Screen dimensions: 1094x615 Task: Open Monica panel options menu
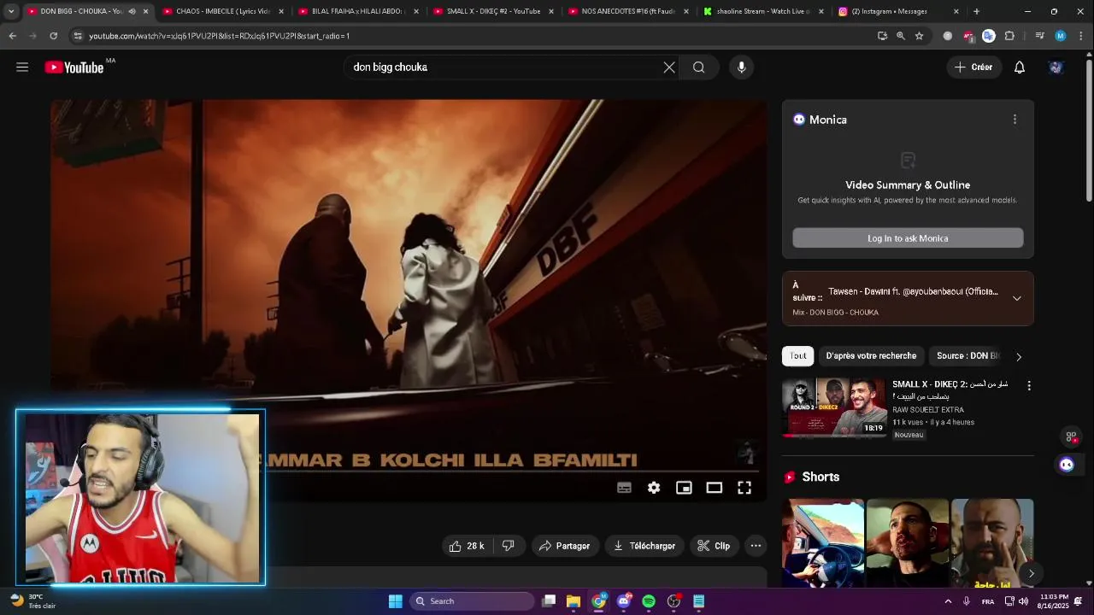tap(1015, 120)
